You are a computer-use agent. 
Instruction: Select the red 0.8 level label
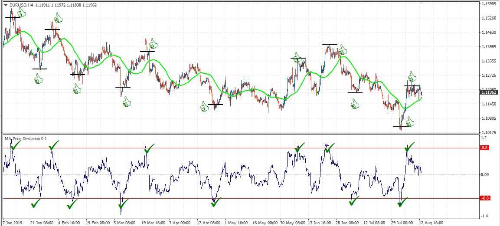(485, 148)
